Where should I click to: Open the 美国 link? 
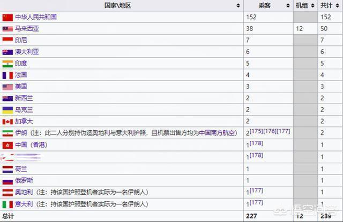pyautogui.click(x=21, y=86)
